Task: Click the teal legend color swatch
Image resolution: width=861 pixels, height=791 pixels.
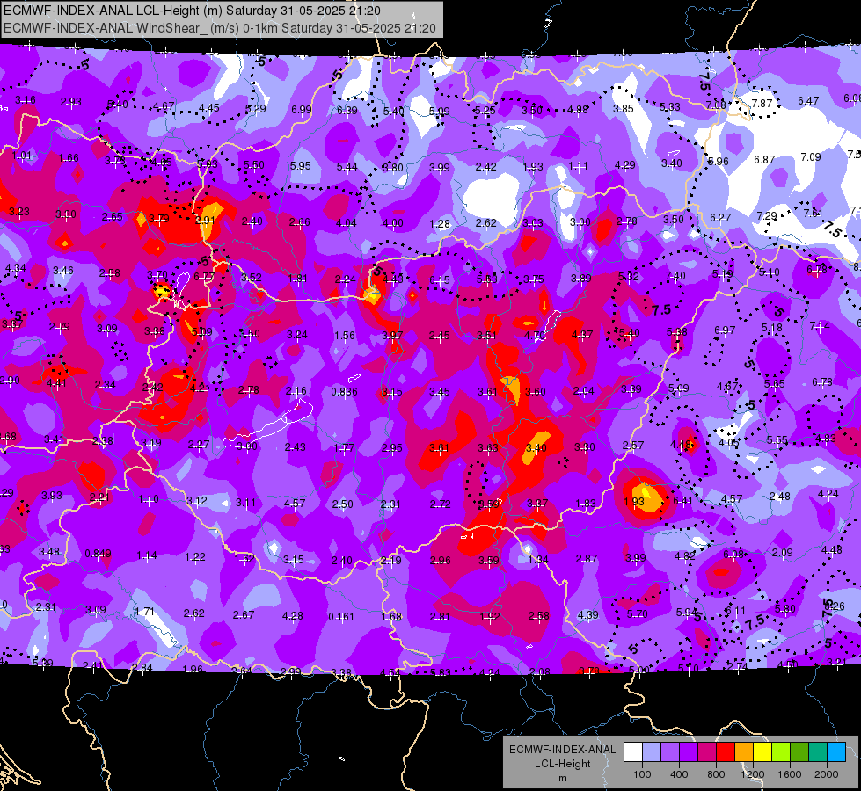Action: coord(818,751)
